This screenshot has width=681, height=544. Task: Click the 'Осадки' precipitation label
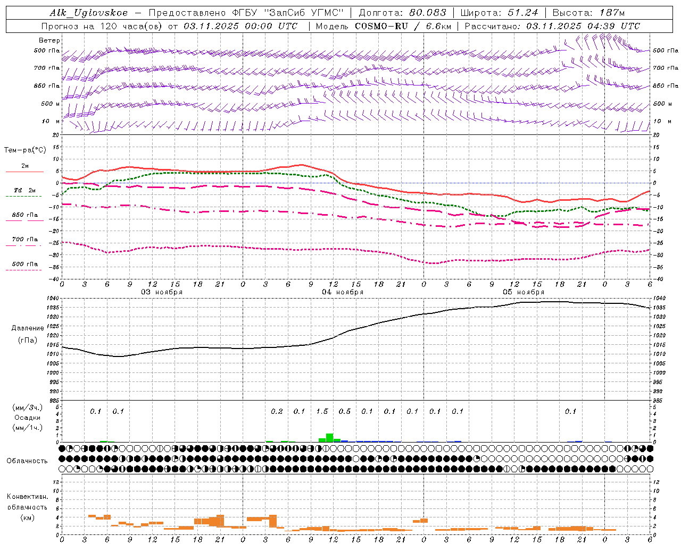(x=27, y=418)
